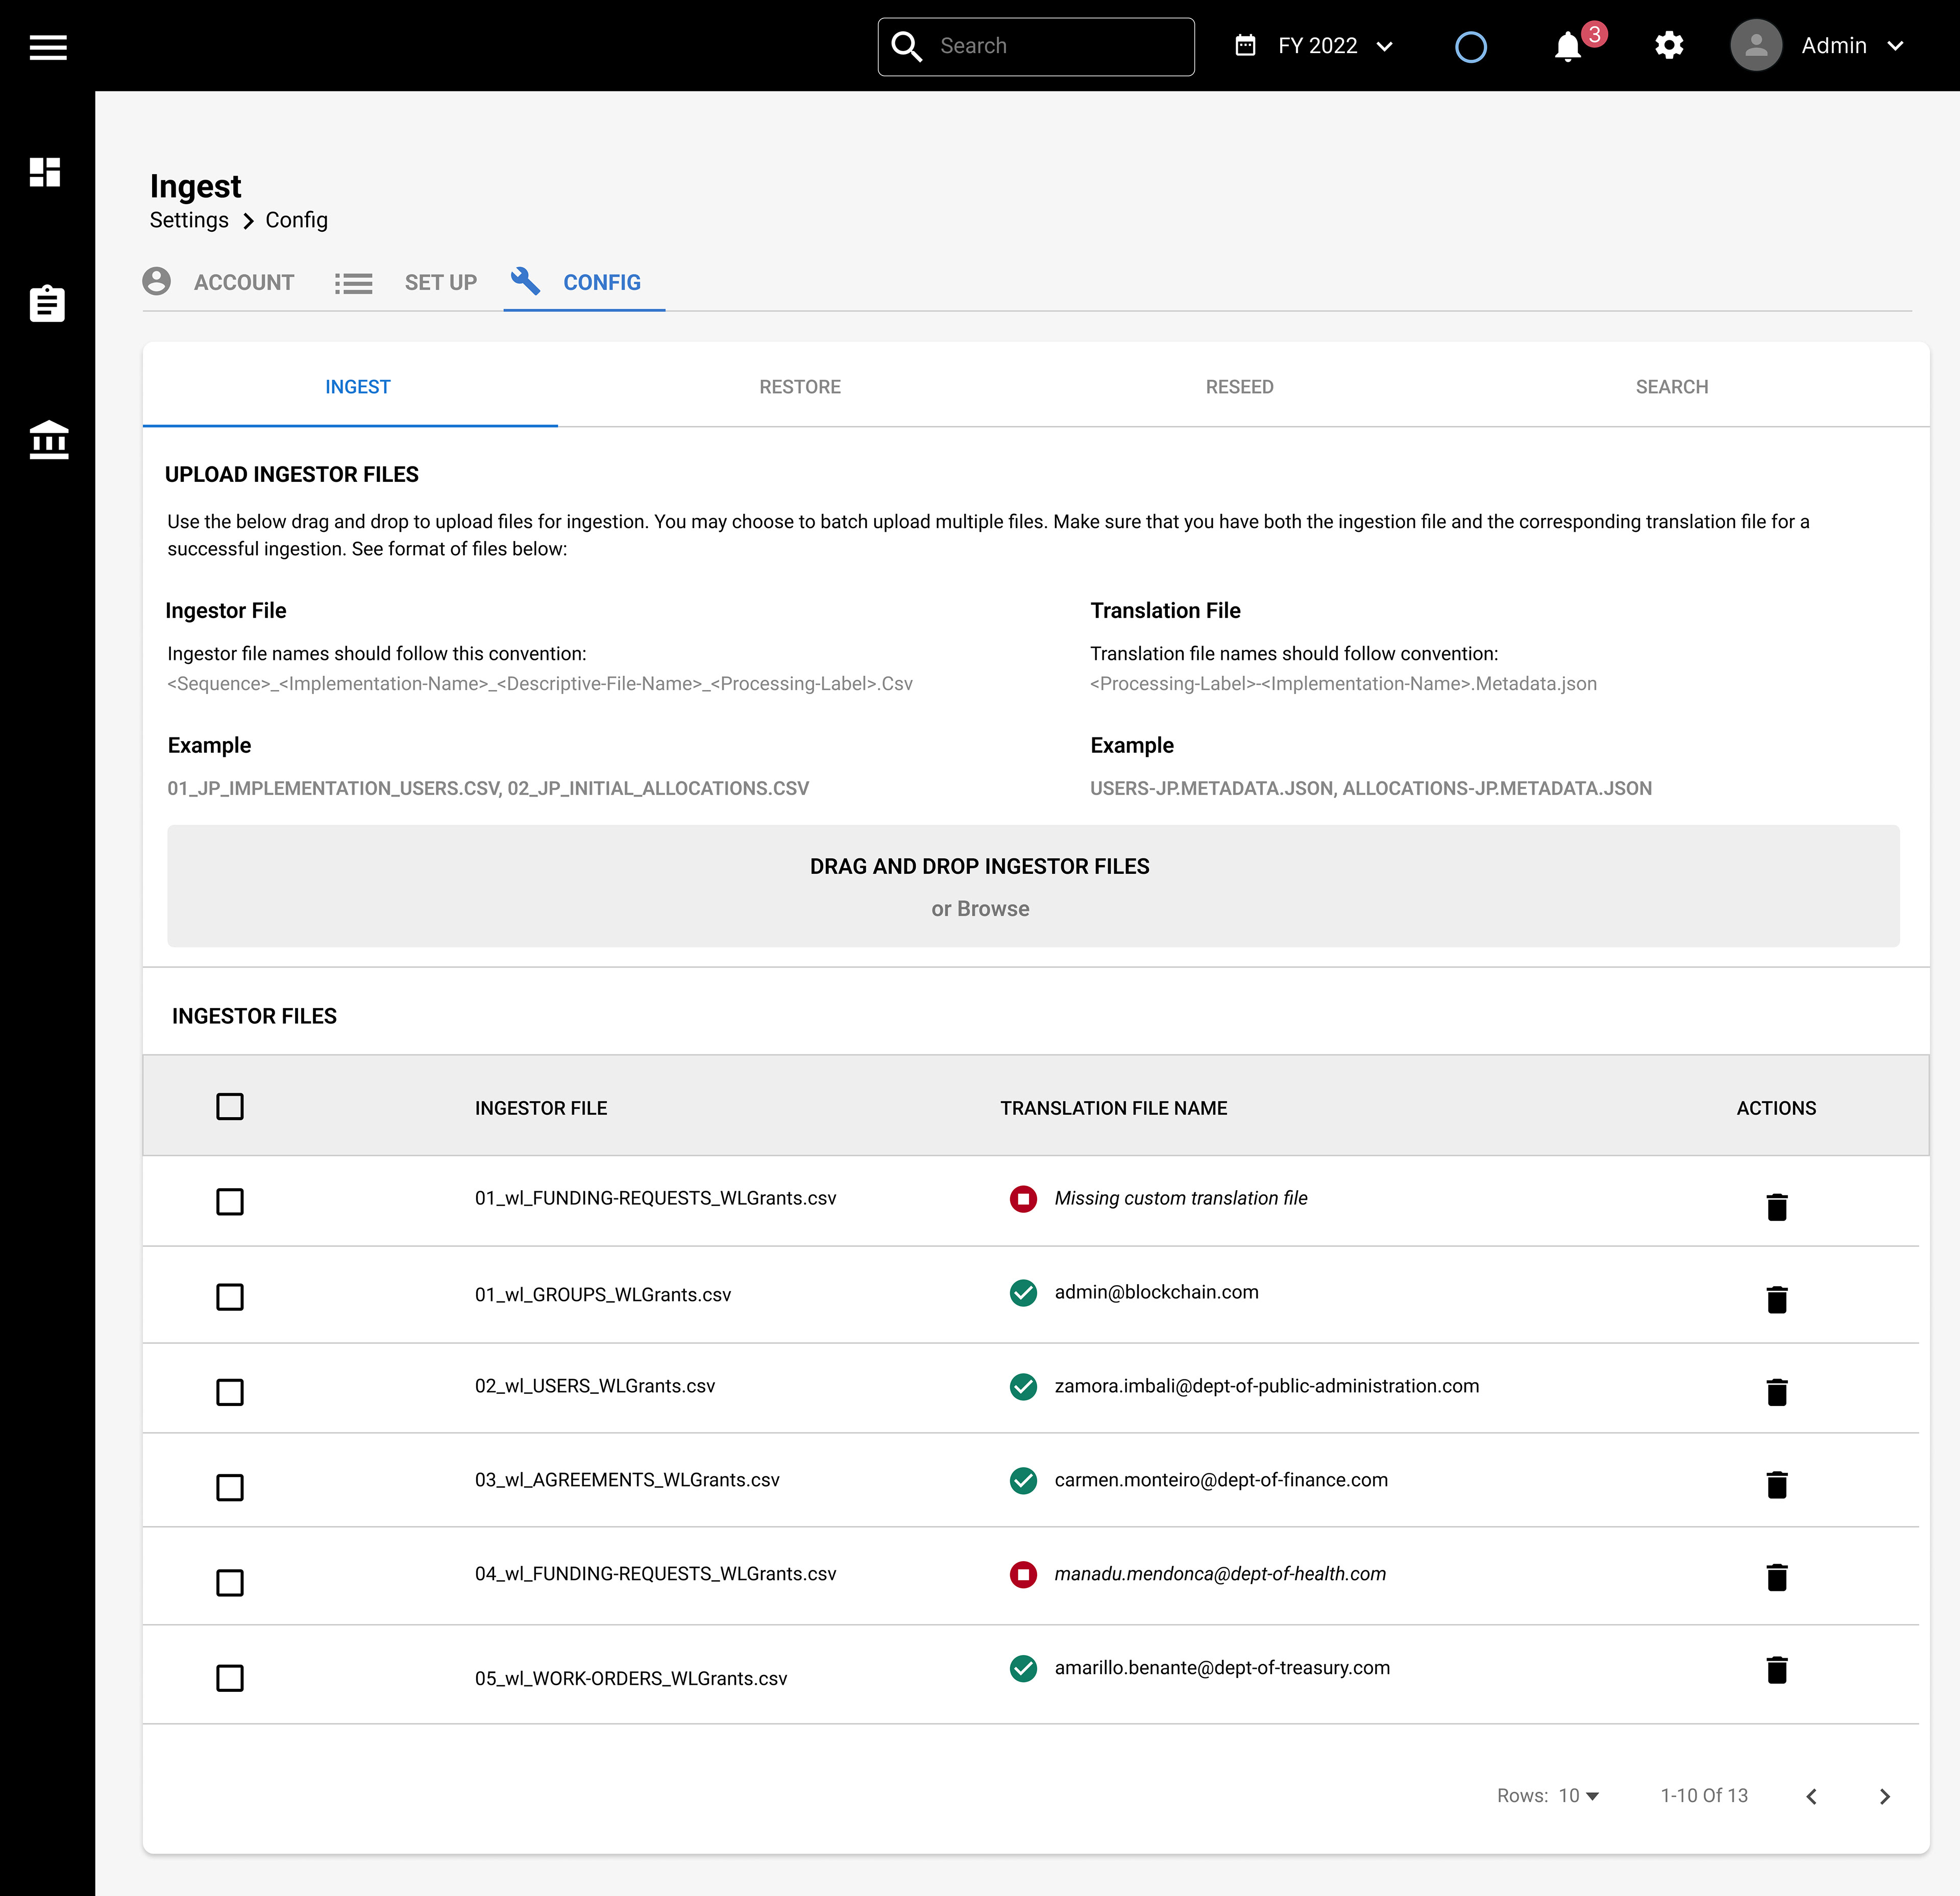Expand the Admin account dropdown chevron
Screen dimensions: 1960x1896
[x=1896, y=46]
